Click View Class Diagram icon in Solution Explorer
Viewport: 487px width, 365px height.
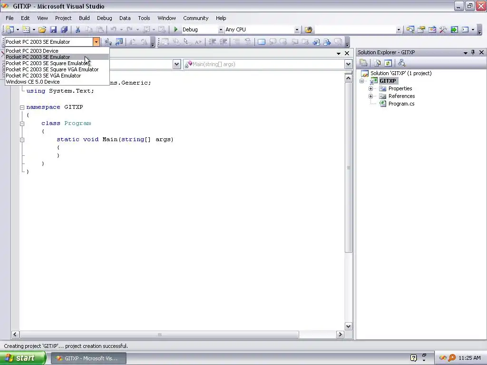tap(401, 63)
